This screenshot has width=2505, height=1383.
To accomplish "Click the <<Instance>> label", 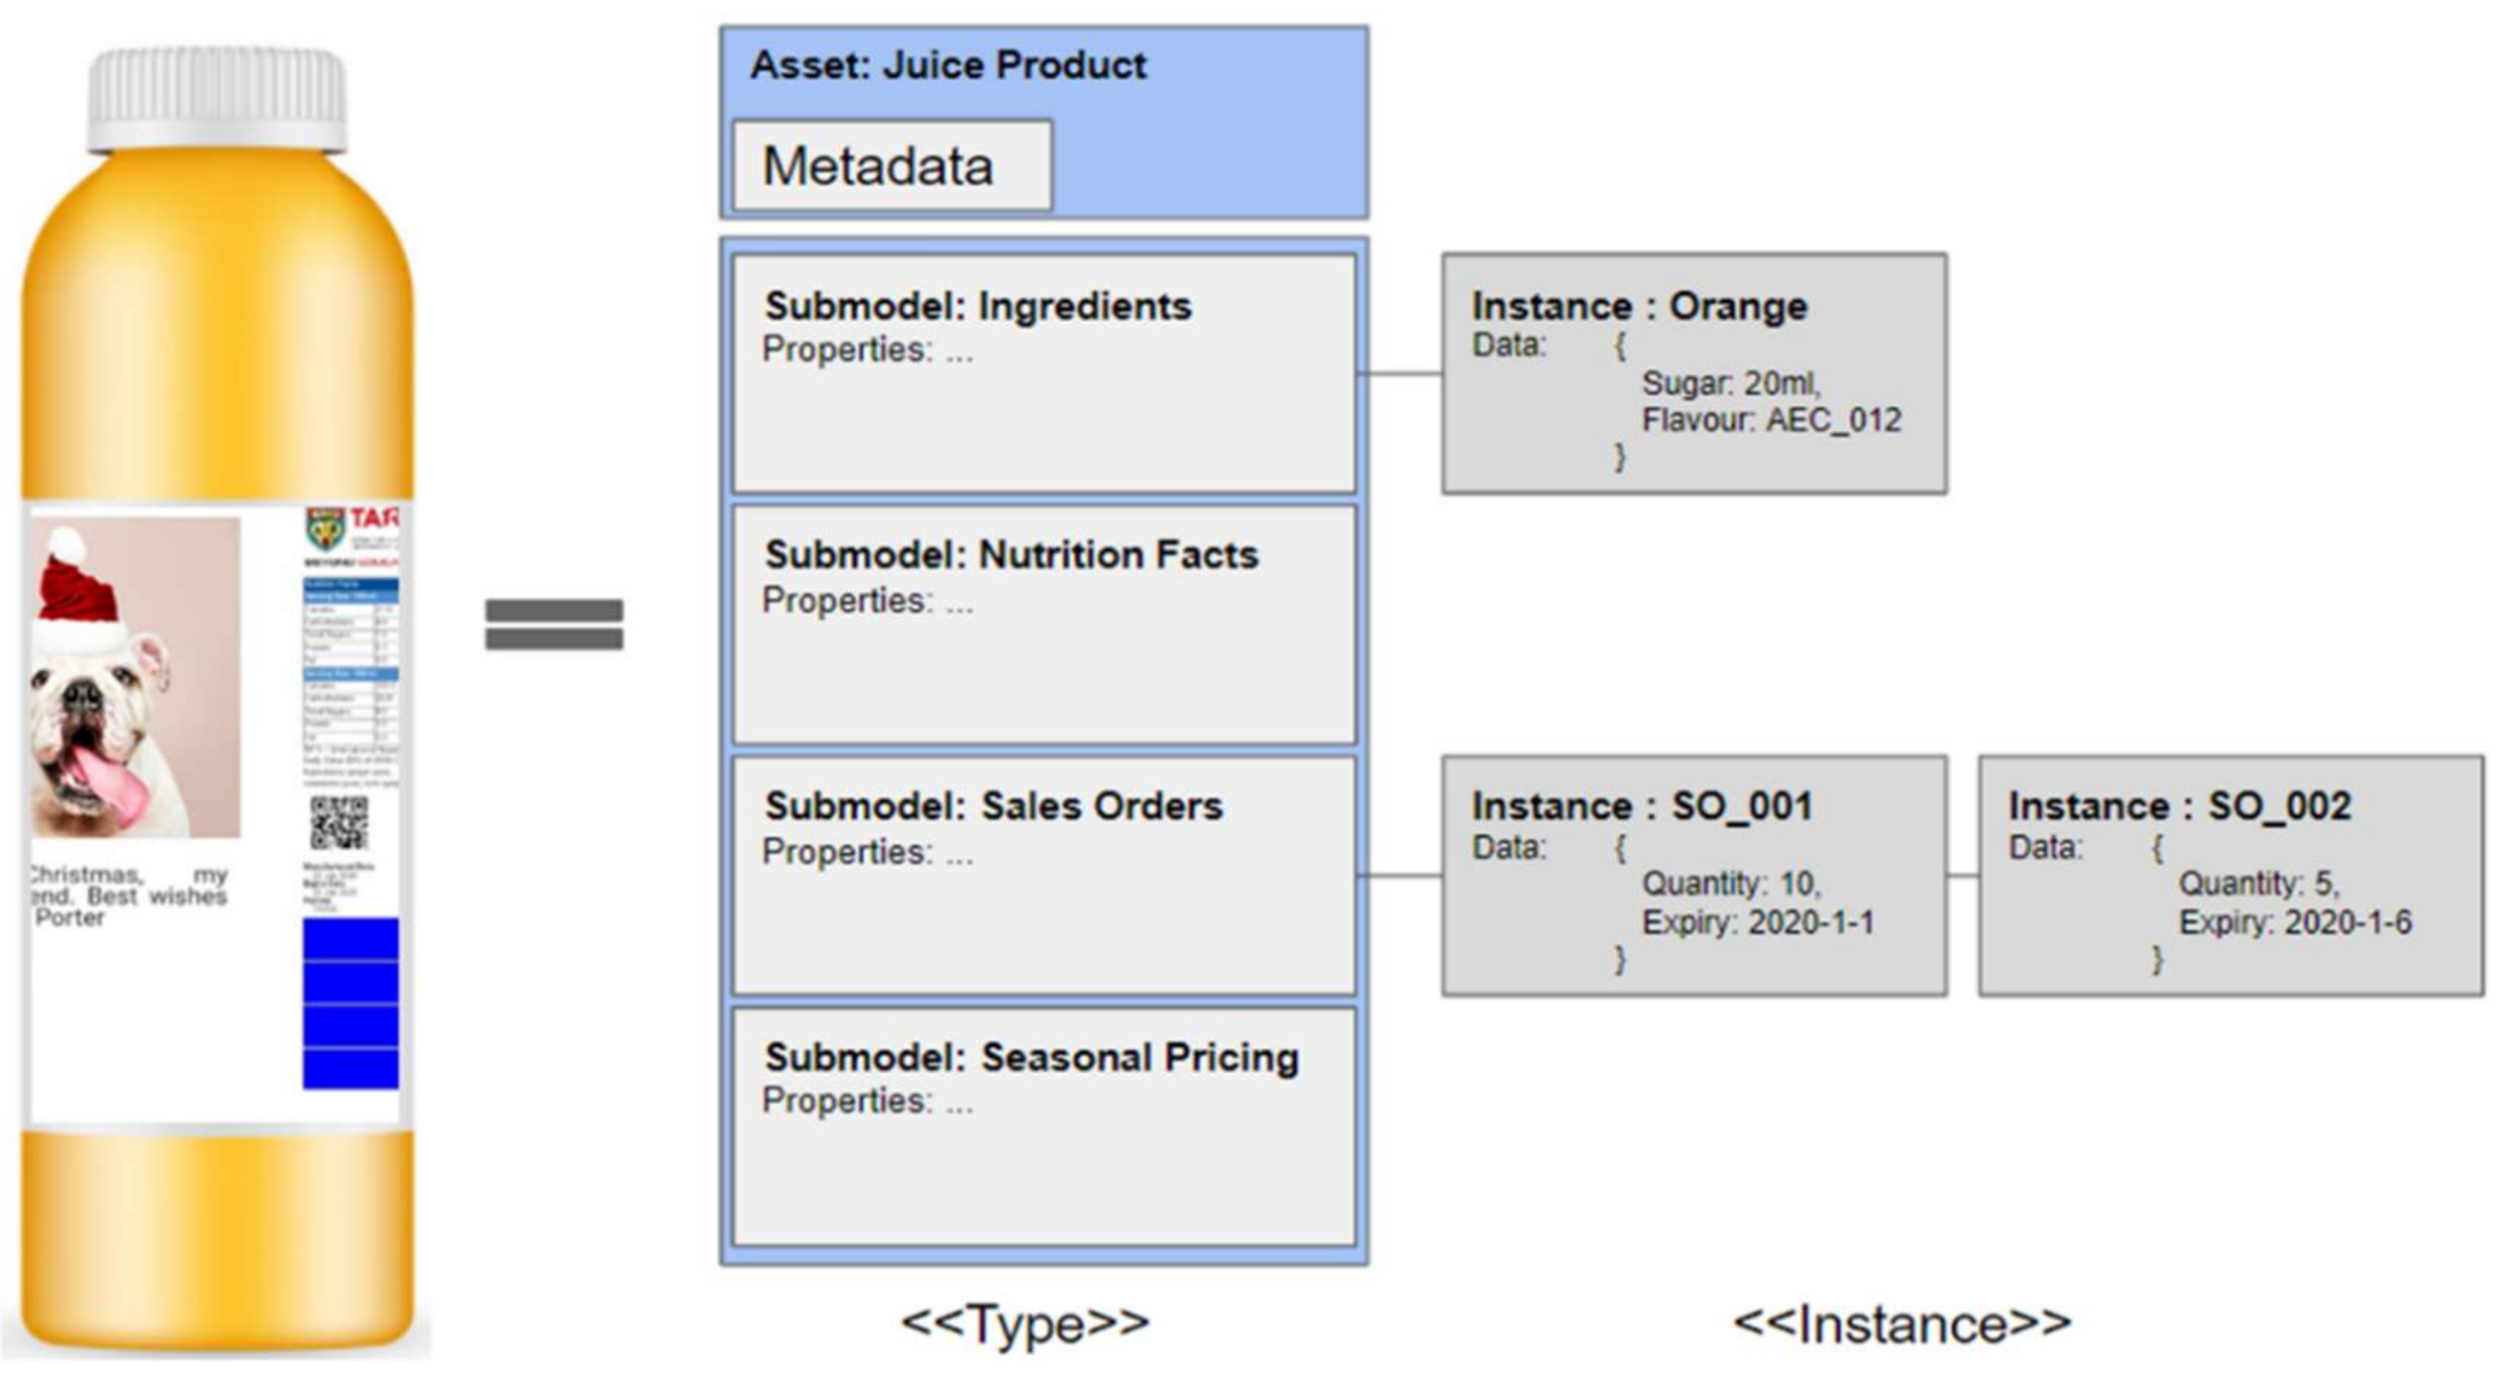I will tap(1902, 1324).
